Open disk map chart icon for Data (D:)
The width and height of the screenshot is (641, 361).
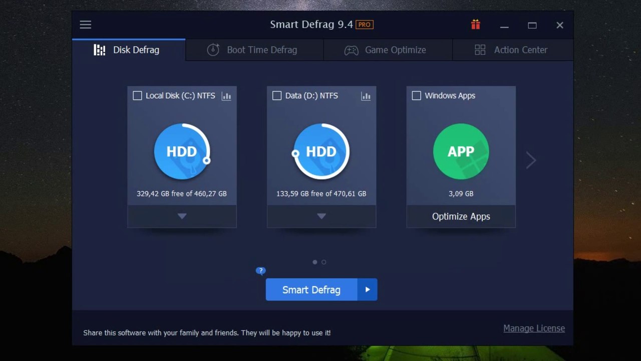click(366, 96)
